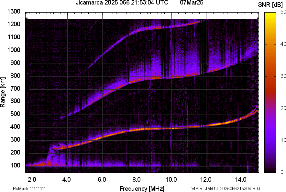Screen dimensions: 286x192
Task: Click the x-axis tick label '4.0'
Action: (x=67, y=180)
